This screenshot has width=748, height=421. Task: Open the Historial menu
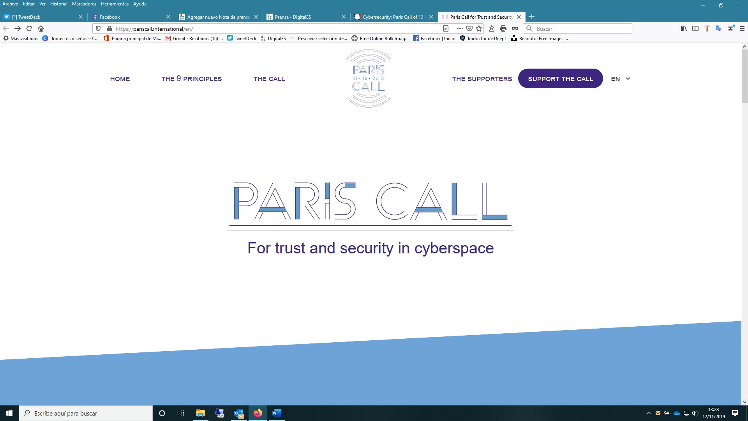coord(59,4)
